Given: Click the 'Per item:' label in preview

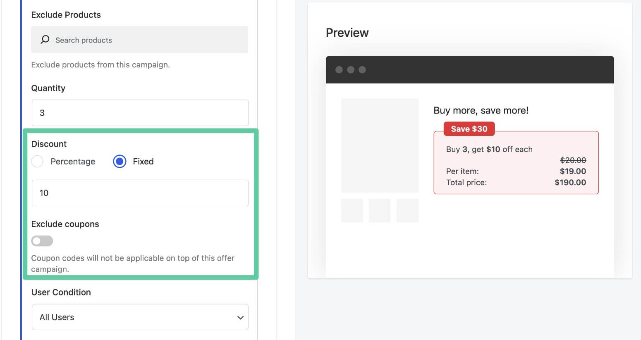Looking at the screenshot, I should pos(462,171).
